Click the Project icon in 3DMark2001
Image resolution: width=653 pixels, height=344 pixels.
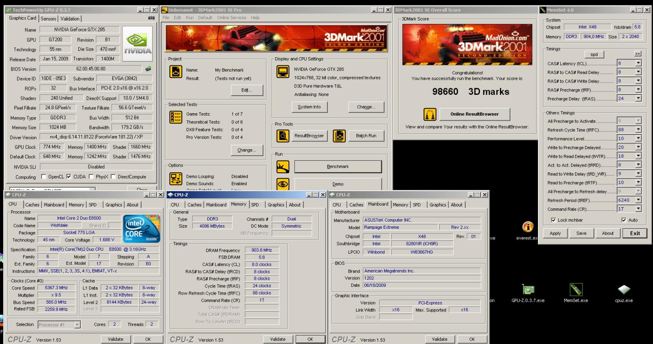click(x=175, y=72)
